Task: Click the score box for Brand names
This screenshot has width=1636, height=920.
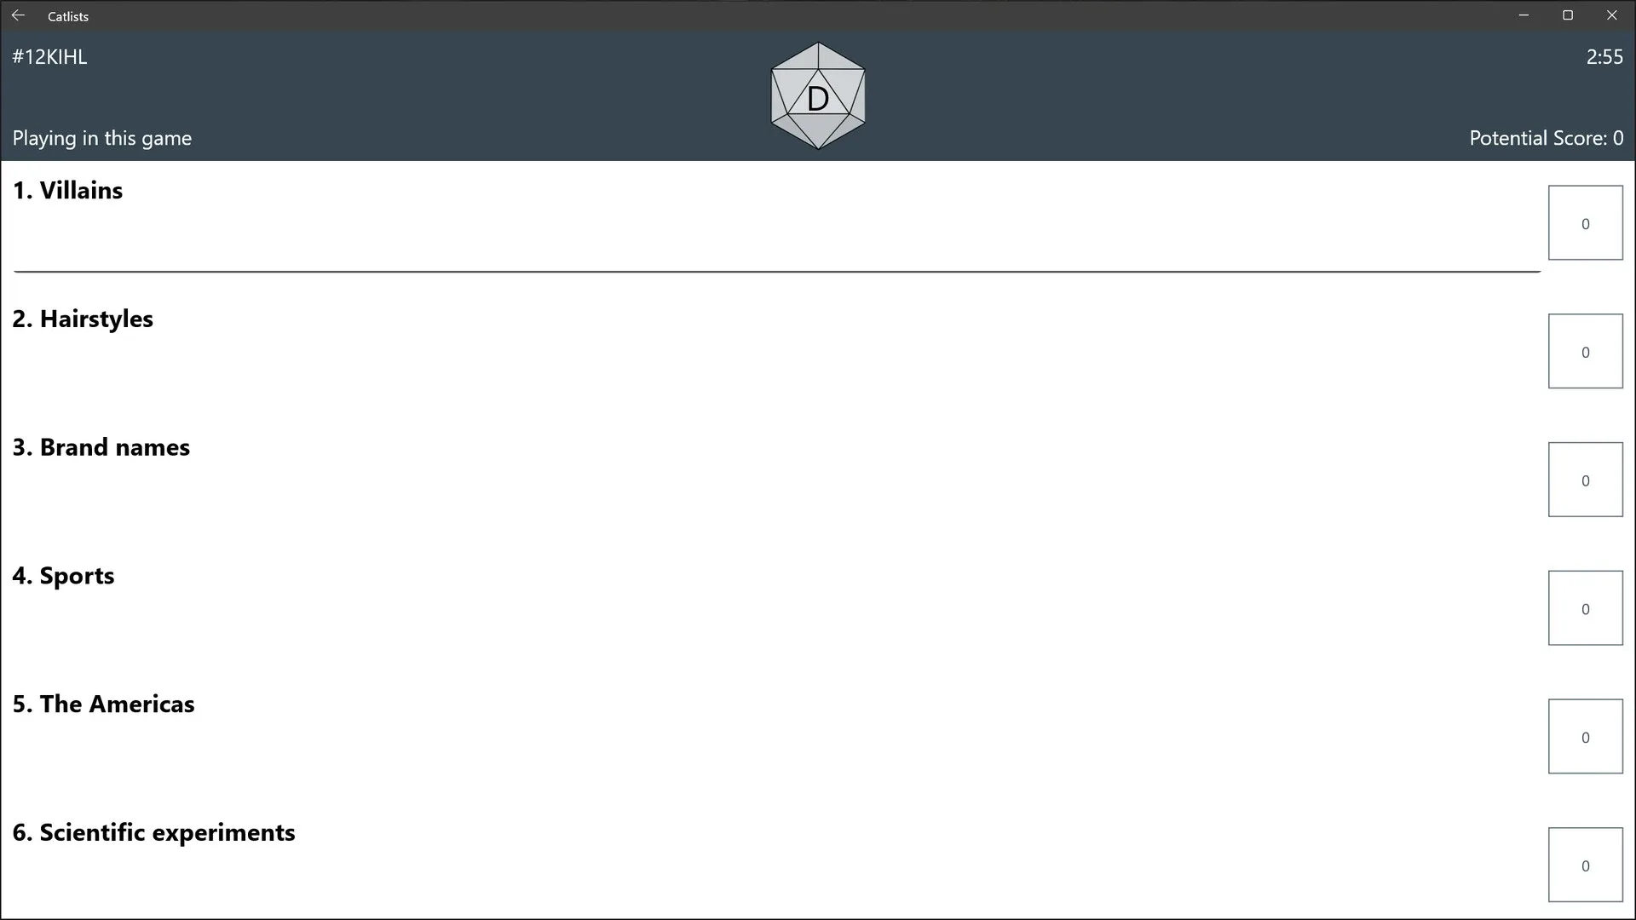Action: pyautogui.click(x=1585, y=480)
